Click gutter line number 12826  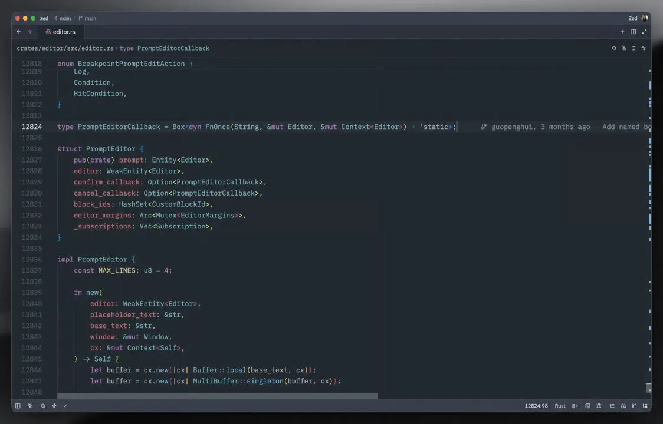click(32, 148)
